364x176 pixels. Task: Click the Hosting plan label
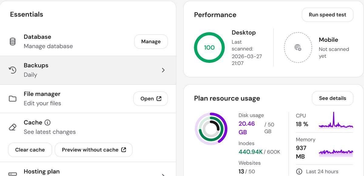point(42,171)
